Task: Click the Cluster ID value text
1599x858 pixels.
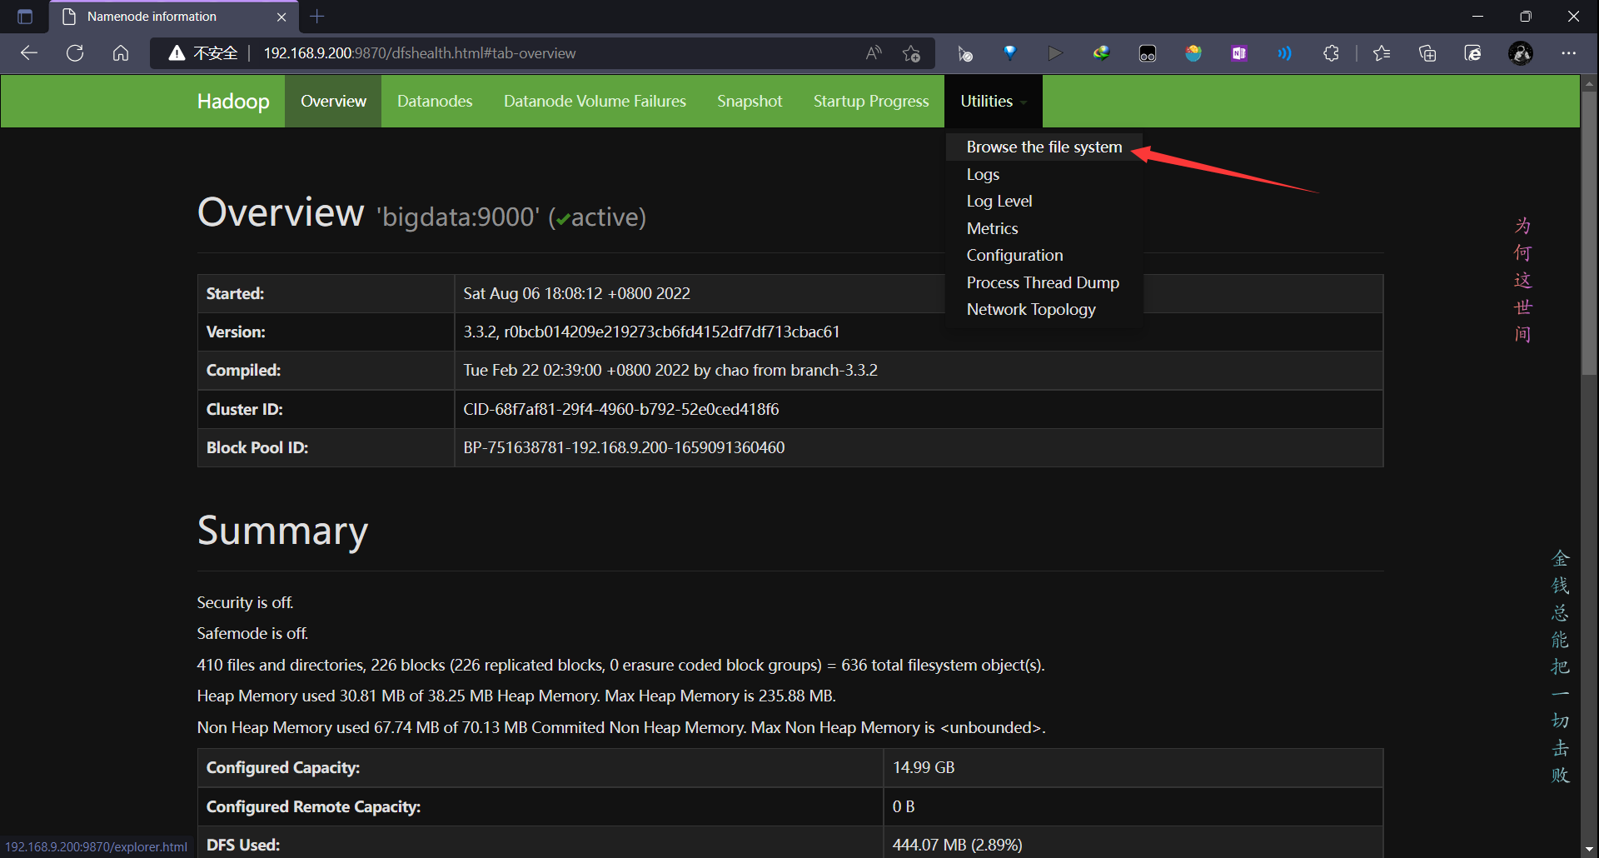Action: click(x=621, y=409)
